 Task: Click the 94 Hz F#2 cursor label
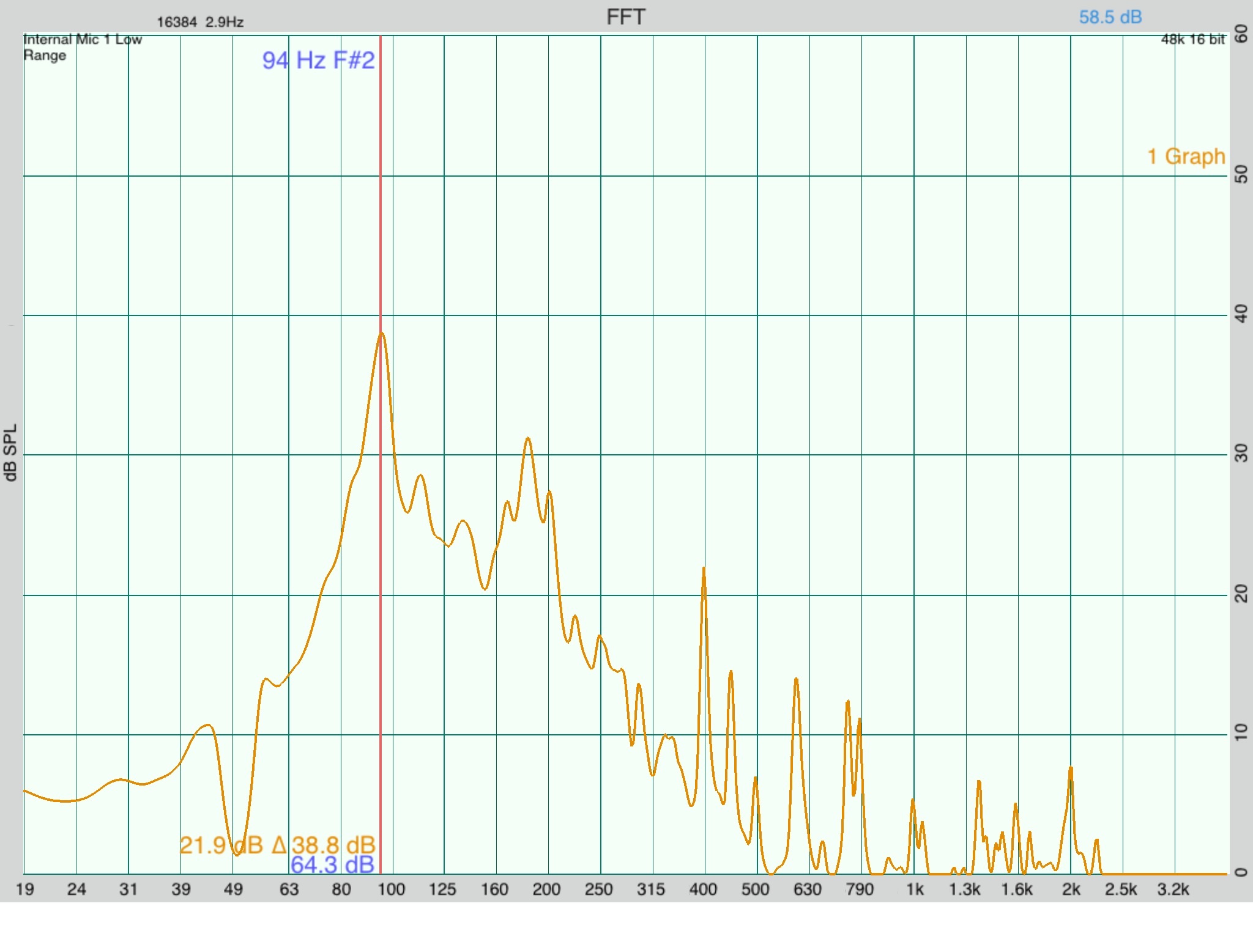pyautogui.click(x=318, y=61)
